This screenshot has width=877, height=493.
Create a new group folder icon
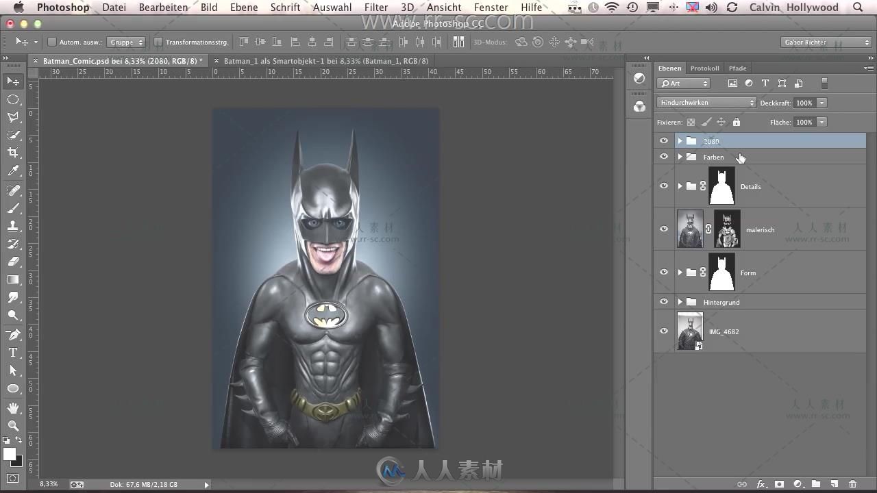coord(816,484)
